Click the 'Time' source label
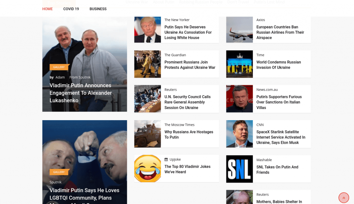Screen dimensions: 354x204 [260, 55]
